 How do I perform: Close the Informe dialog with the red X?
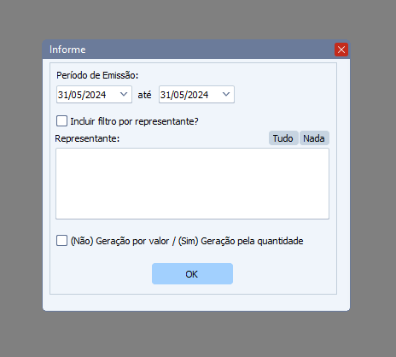point(341,50)
